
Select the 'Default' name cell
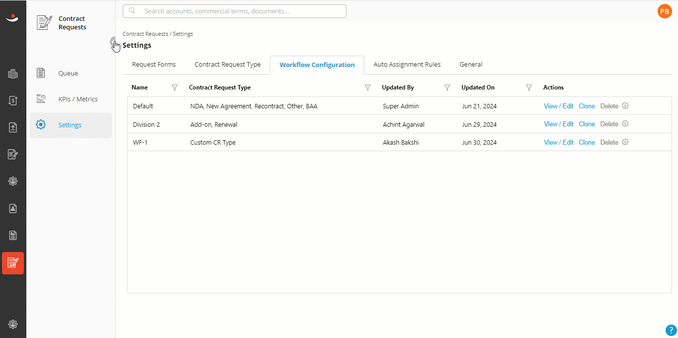(143, 106)
